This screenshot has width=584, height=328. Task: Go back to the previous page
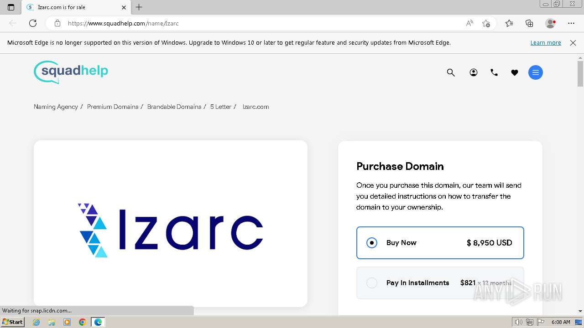tap(13, 23)
